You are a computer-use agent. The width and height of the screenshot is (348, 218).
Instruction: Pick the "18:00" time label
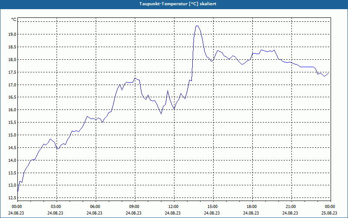(x=252, y=207)
